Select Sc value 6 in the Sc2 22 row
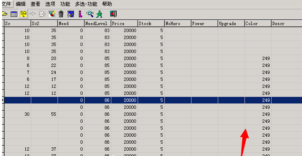Image resolution: width=302 pixels, height=156 pixels. coord(18,65)
